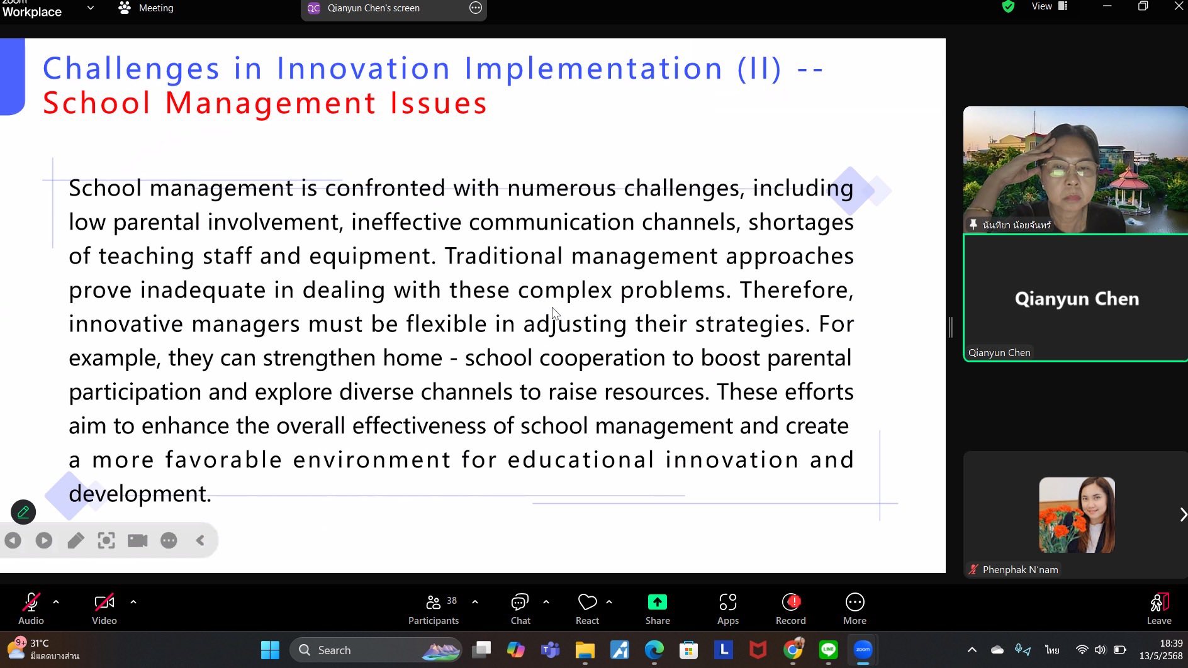Viewport: 1188px width, 668px height.
Task: Open more slide options ellipsis
Action: coord(169,540)
